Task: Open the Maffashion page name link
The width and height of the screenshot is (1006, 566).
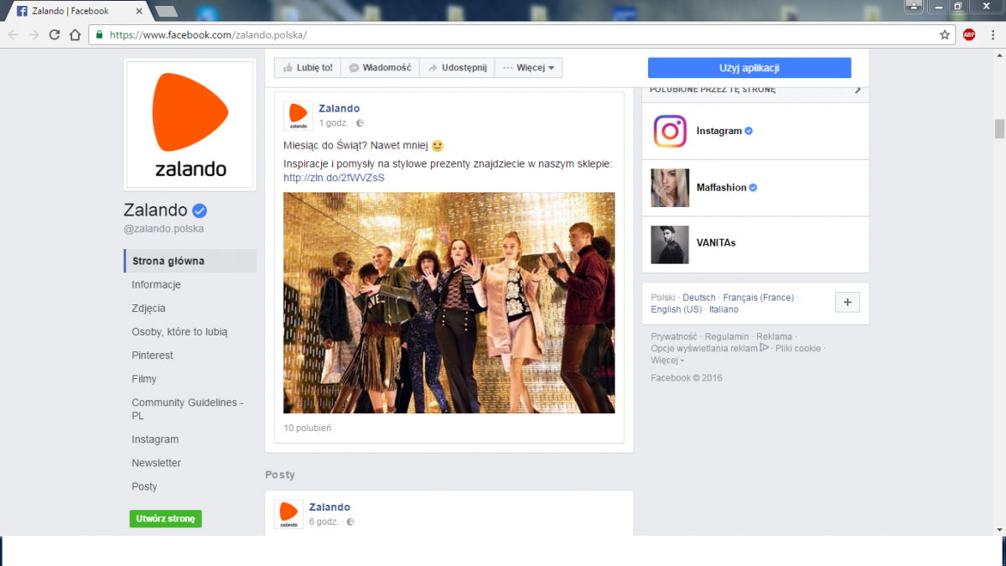Action: [x=721, y=188]
